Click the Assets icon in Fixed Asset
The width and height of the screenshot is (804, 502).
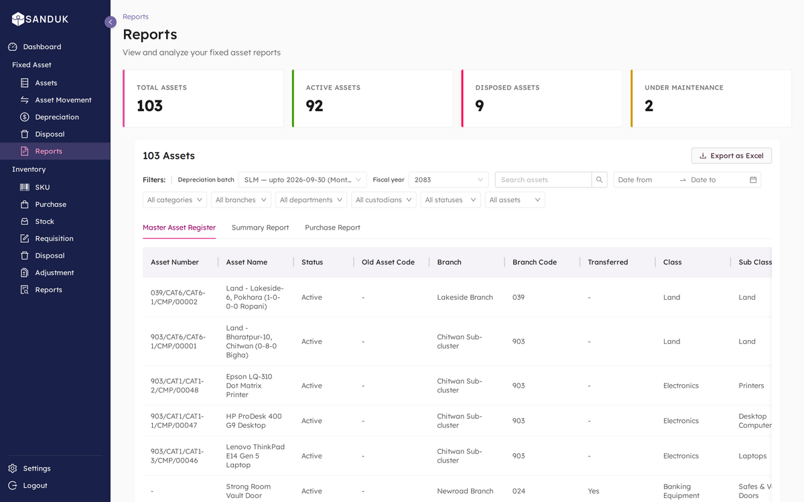pos(25,83)
